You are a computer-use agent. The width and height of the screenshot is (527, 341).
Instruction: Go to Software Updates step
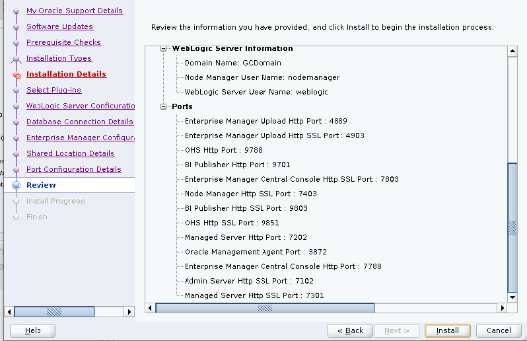(60, 26)
